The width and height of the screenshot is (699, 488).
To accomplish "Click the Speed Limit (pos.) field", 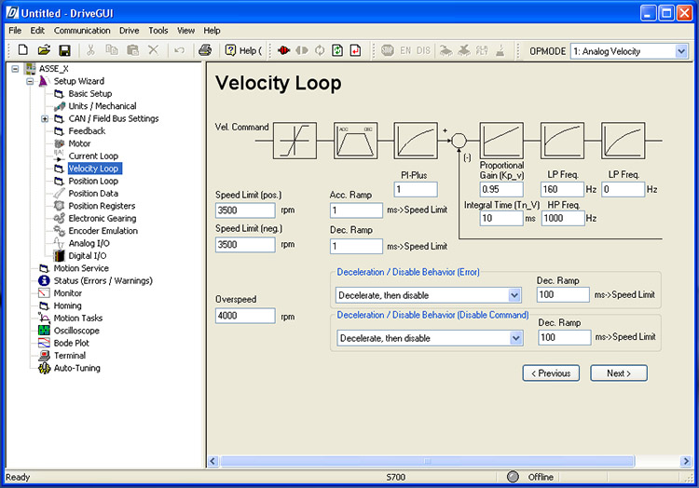I will (x=245, y=210).
